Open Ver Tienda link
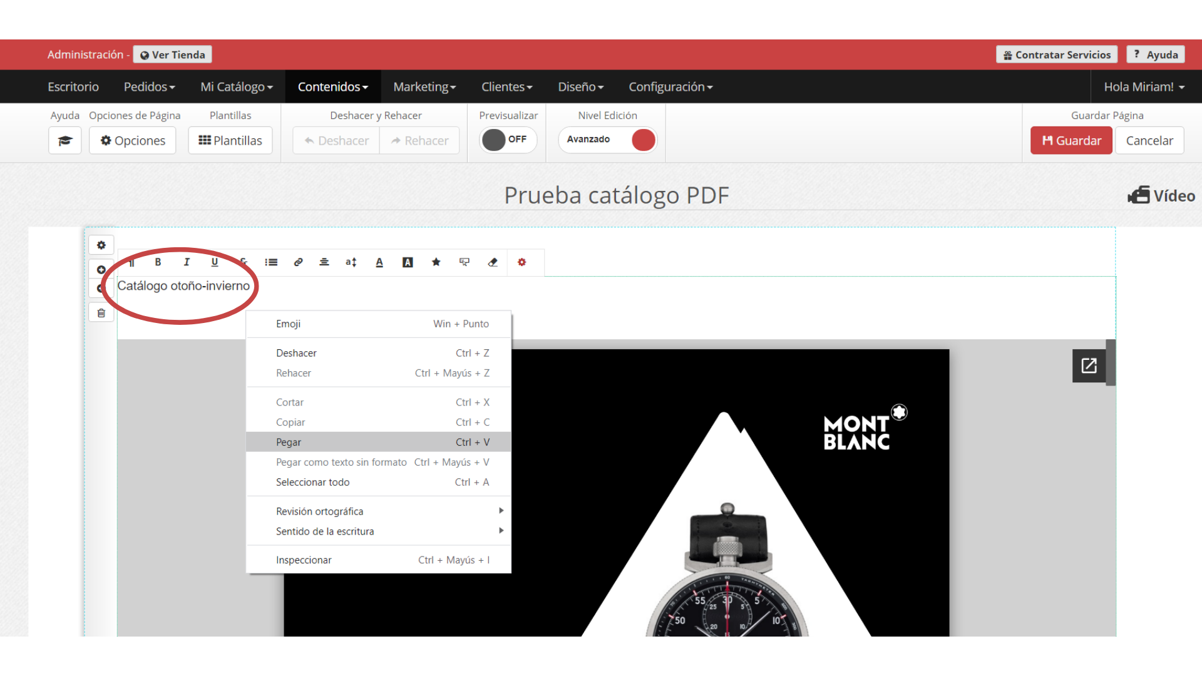 [173, 54]
